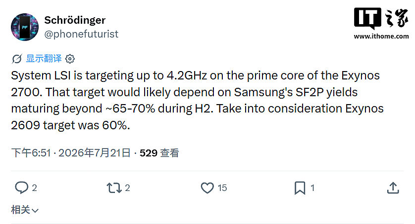Viewport: 415px width, 224px height.
Task: Click the tweet text about Exynos 2700
Action: [197, 100]
